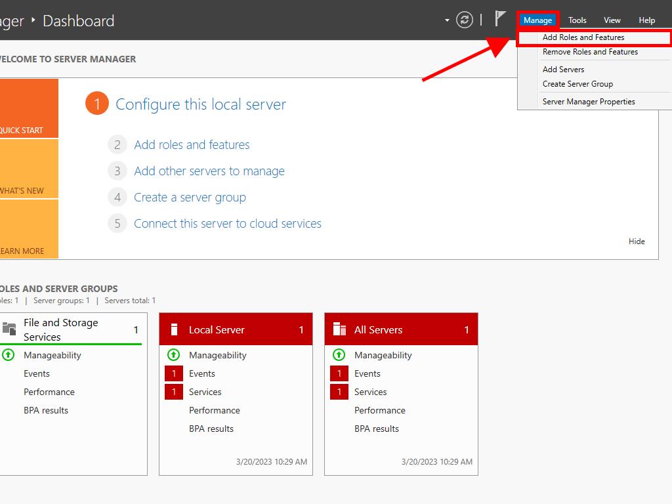This screenshot has width=672, height=504.
Task: Click the Local Server tile icon
Action: [x=174, y=329]
